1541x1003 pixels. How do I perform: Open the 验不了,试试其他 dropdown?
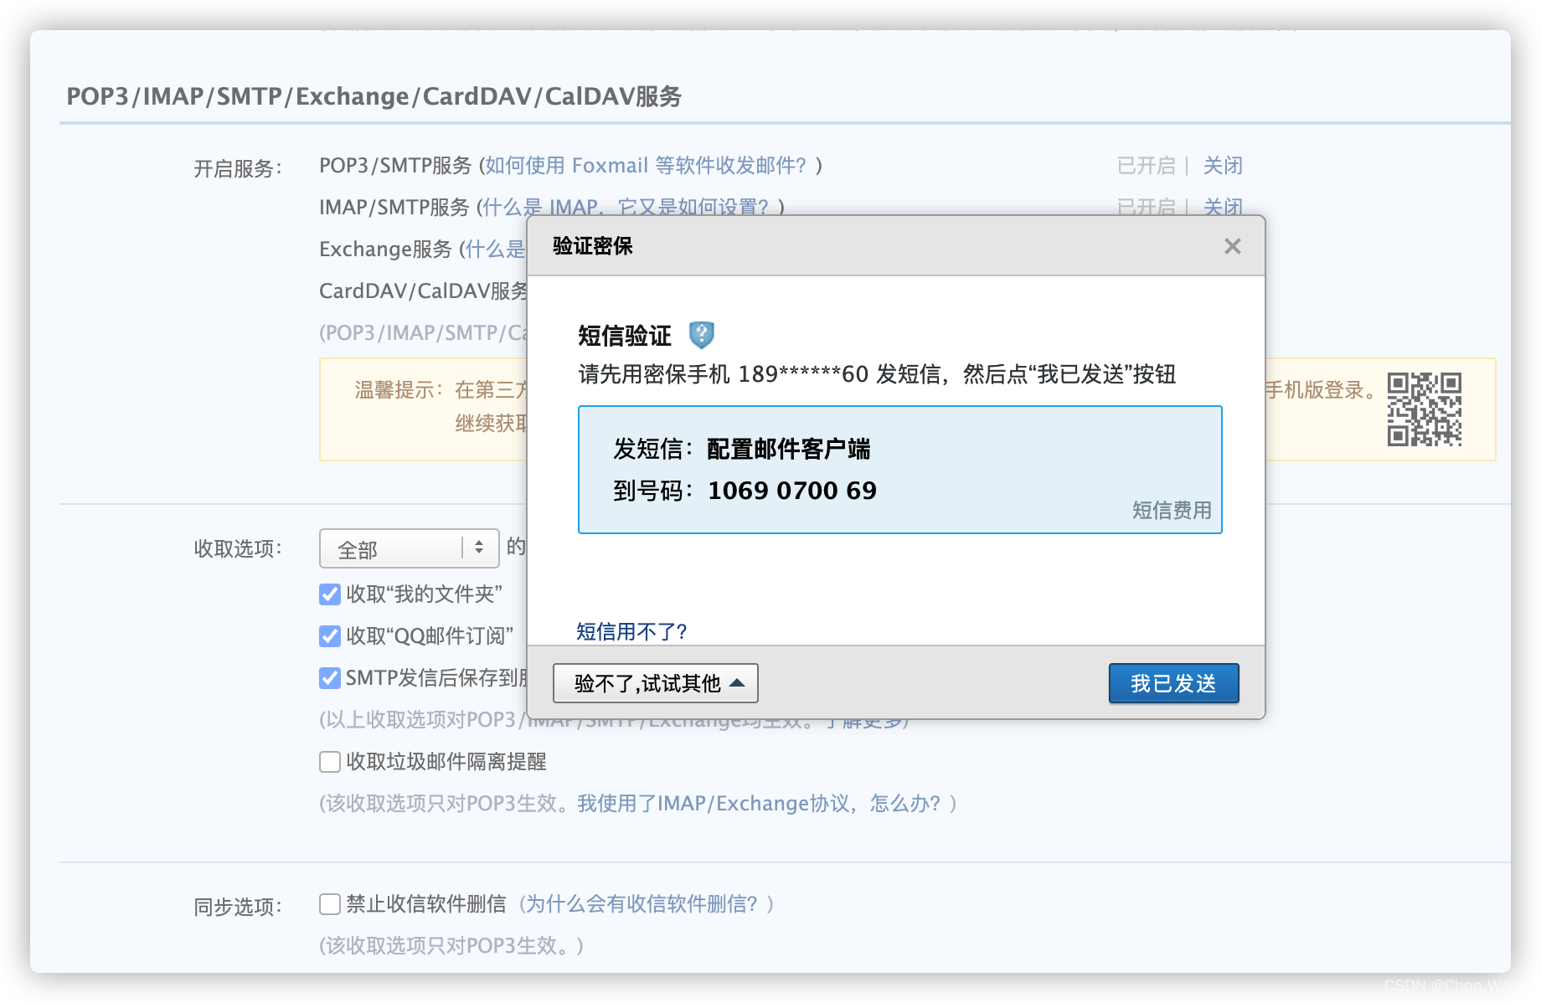[656, 683]
